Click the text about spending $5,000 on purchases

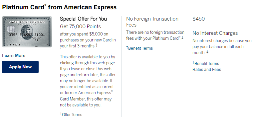click(x=88, y=40)
